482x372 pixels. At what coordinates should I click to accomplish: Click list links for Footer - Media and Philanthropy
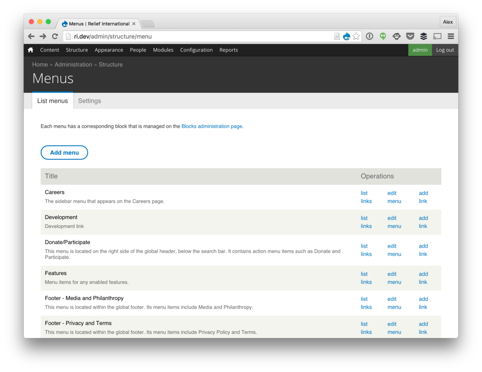coord(366,303)
